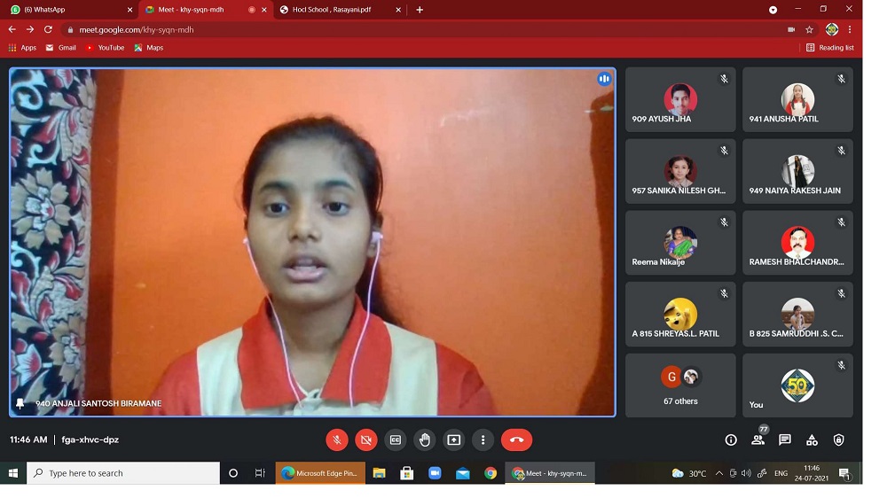
Task: Unpin Anjali Santosh Biramane's video
Action: point(20,403)
